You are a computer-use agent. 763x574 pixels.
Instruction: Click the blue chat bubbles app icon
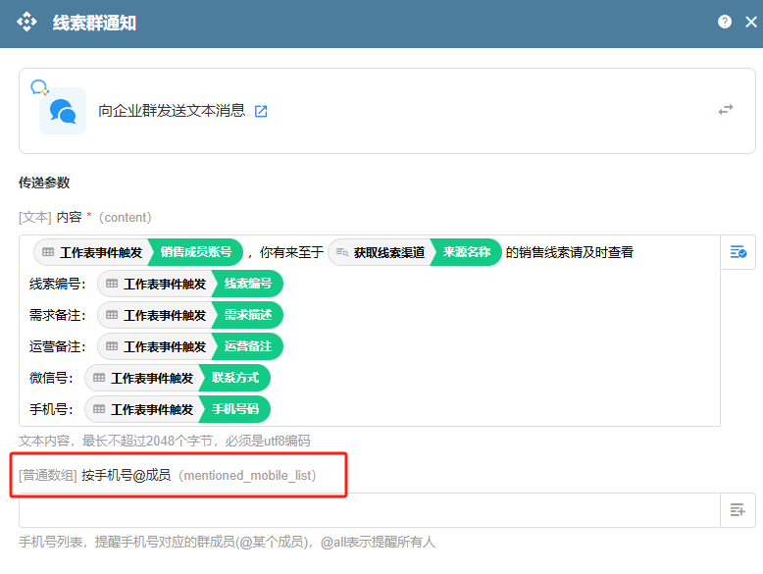point(63,111)
